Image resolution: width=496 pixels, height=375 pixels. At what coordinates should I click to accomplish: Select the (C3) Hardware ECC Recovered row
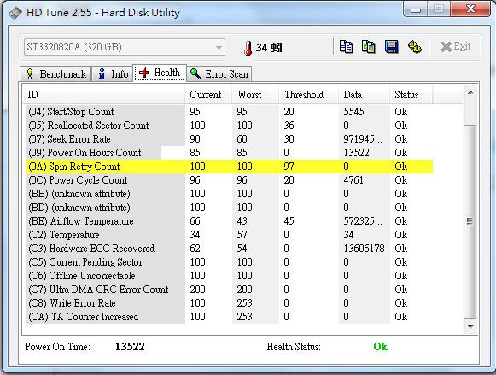click(x=230, y=249)
